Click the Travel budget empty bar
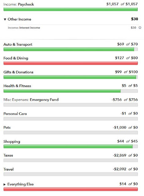Image resolution: width=144 pixels, height=196 pixels. point(71,174)
